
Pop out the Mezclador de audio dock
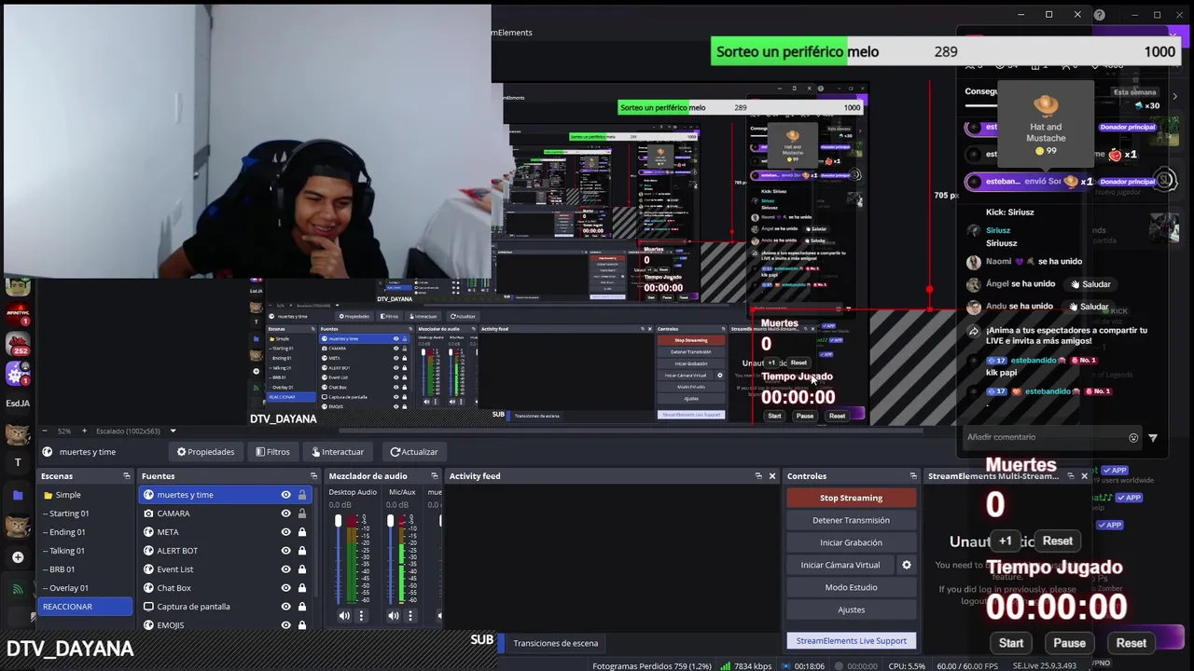tap(434, 476)
